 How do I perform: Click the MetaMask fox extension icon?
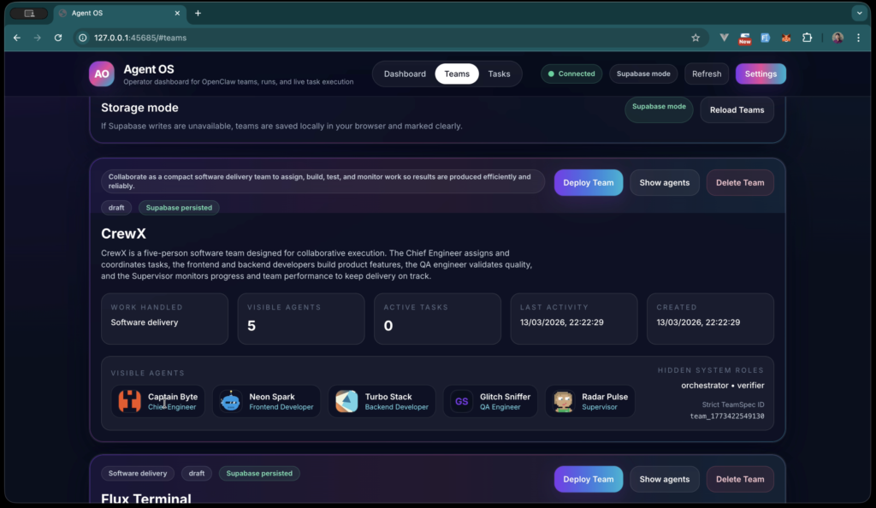tap(788, 38)
